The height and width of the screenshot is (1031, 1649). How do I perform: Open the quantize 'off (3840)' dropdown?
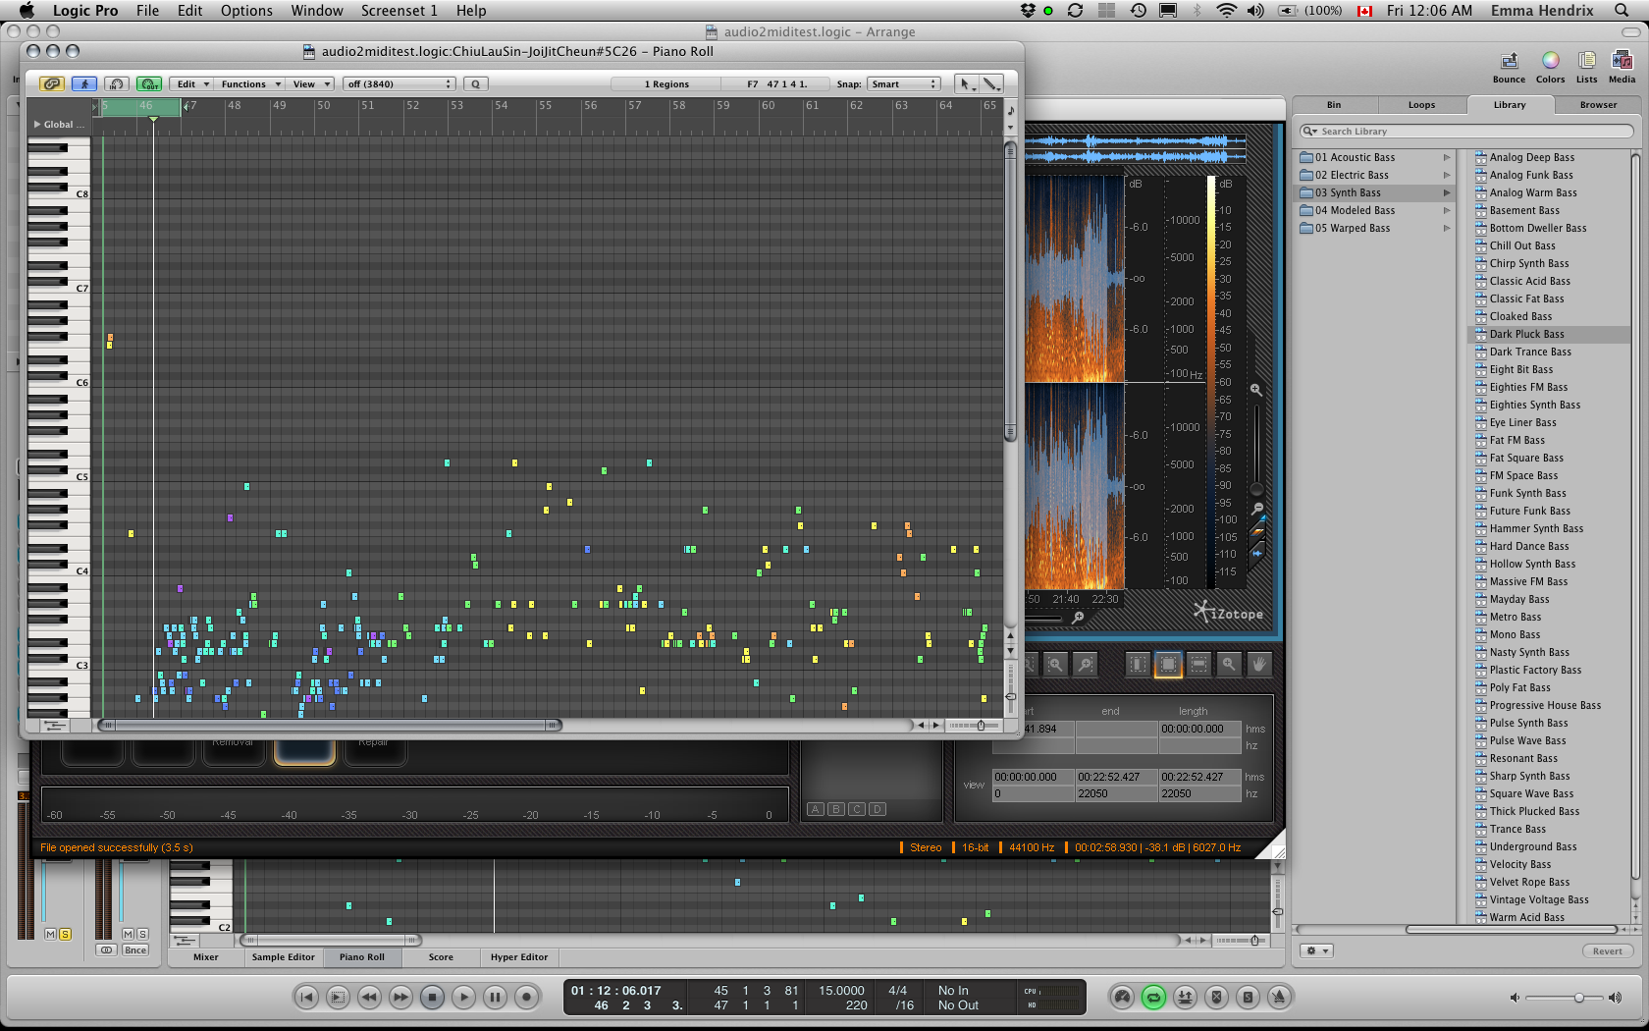click(x=399, y=84)
